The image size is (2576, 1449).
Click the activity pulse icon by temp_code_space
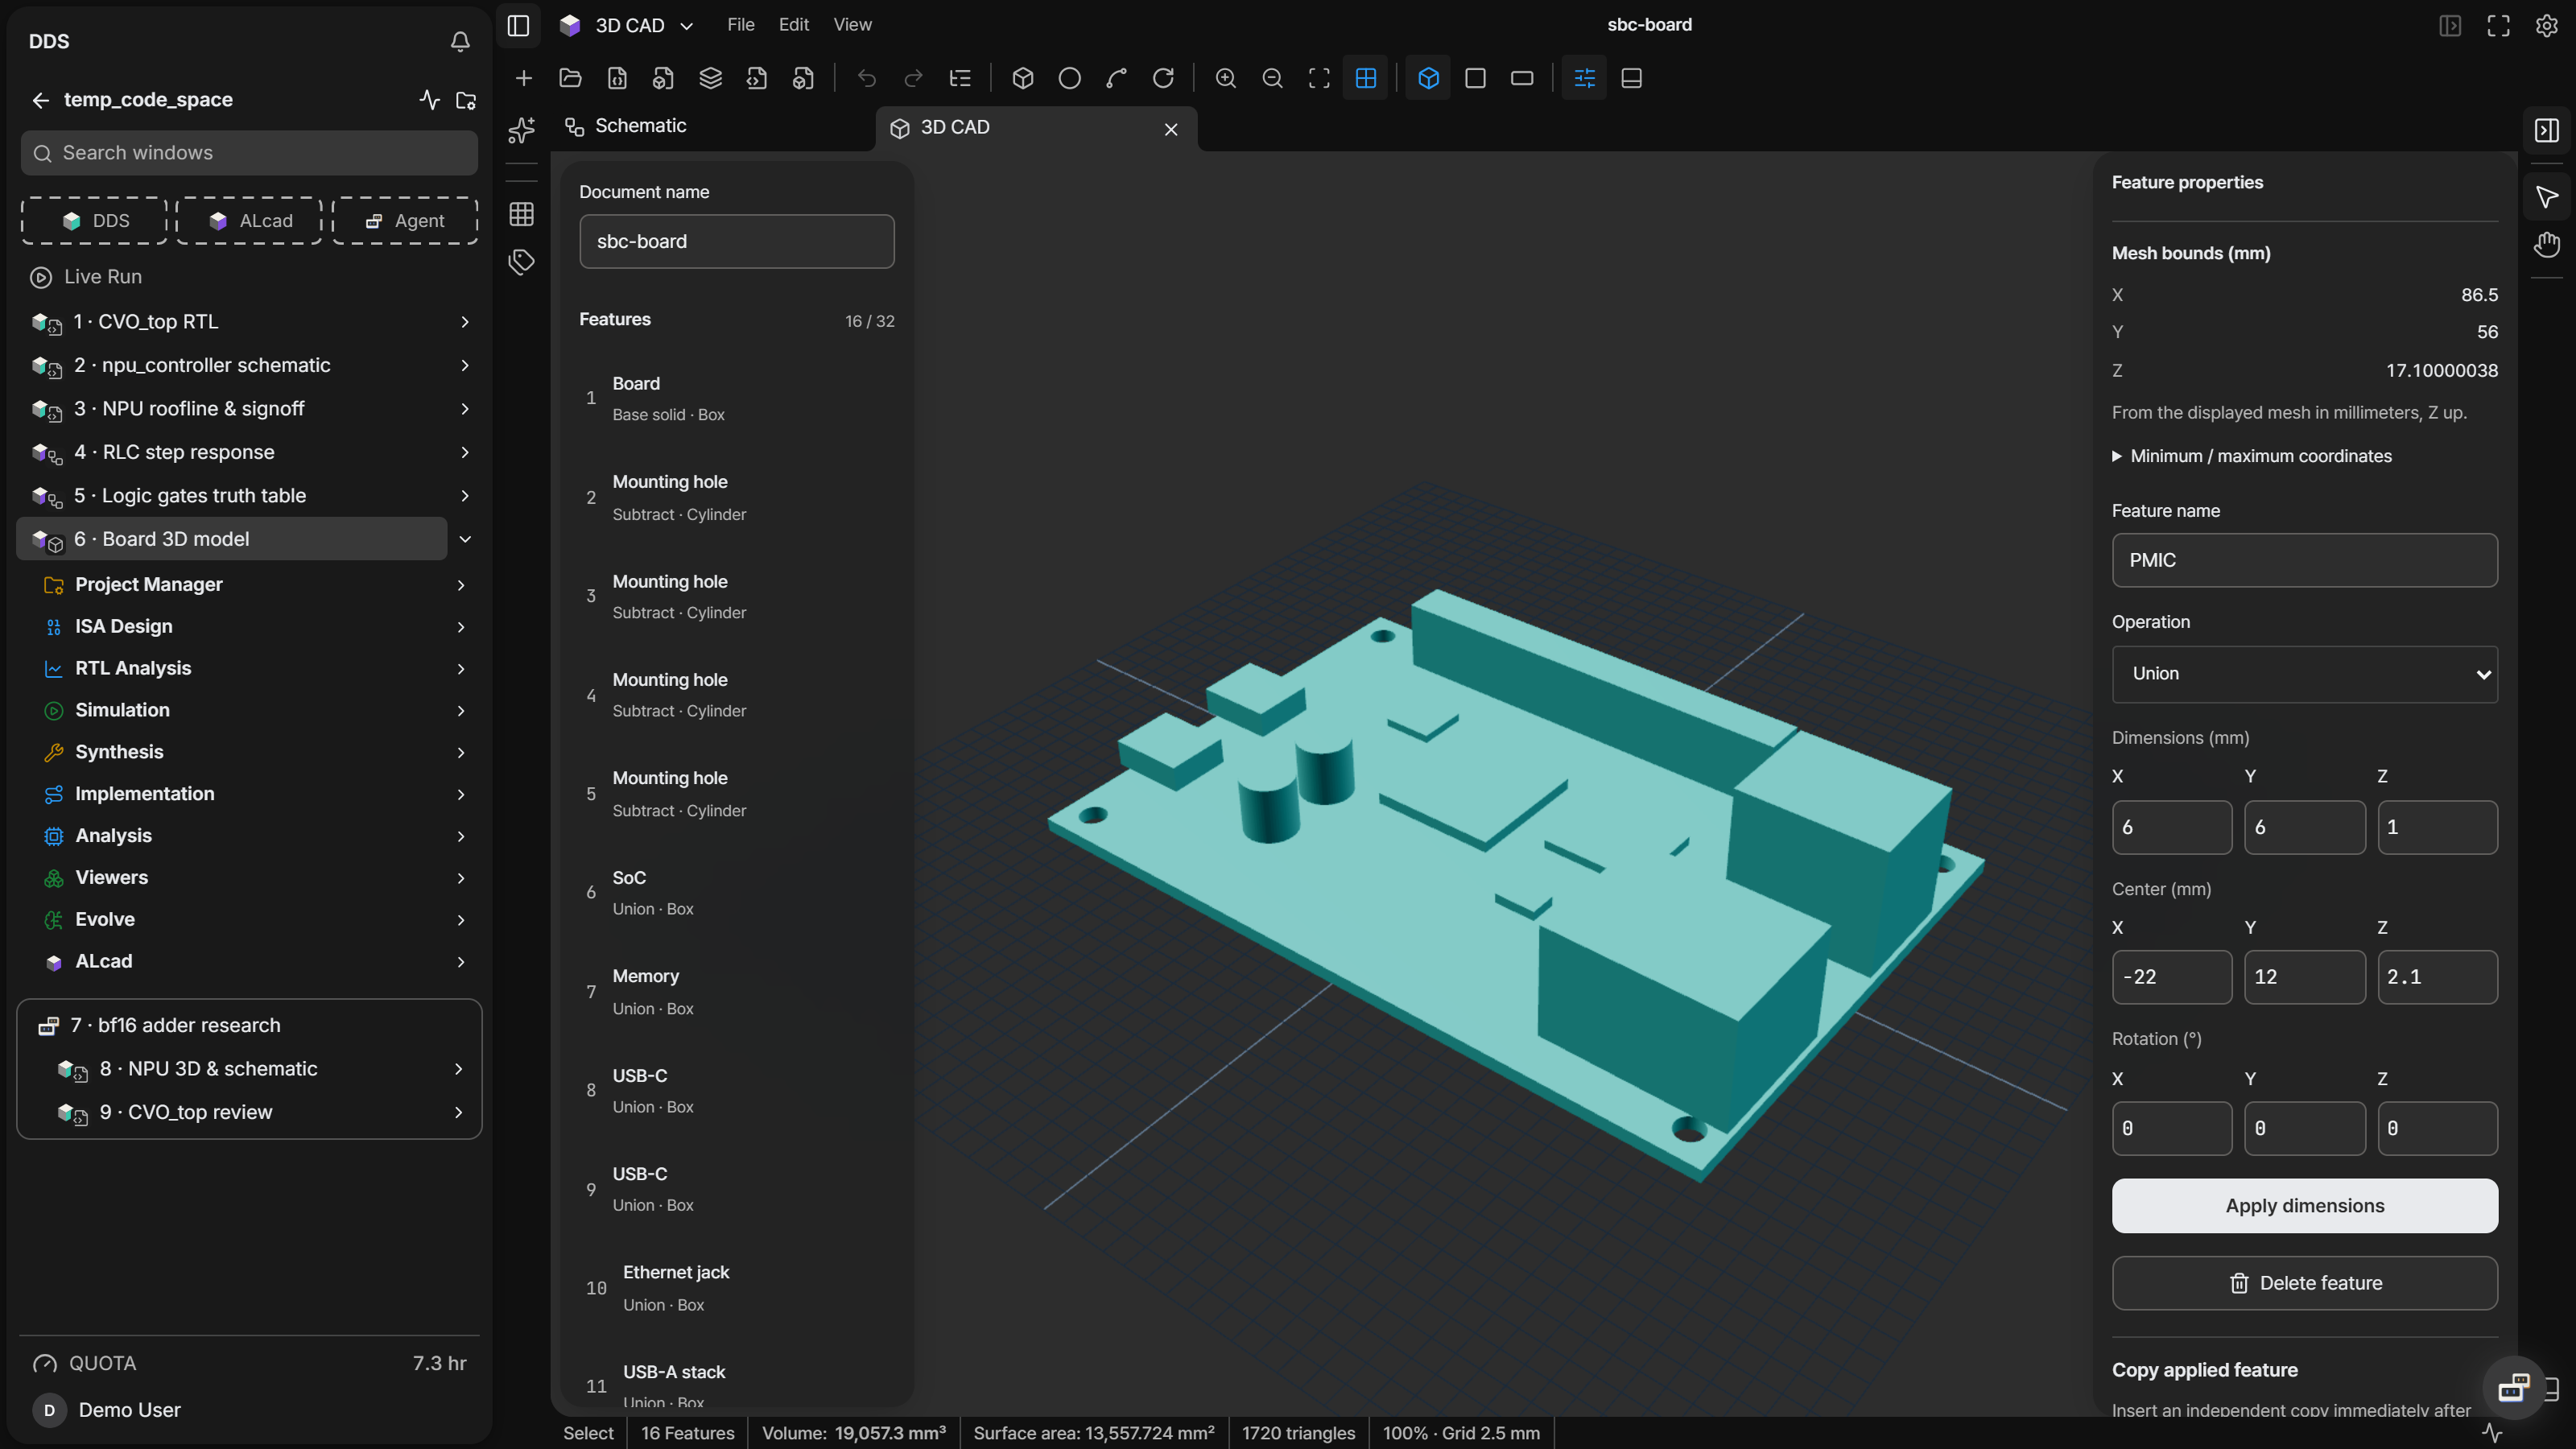click(x=429, y=99)
